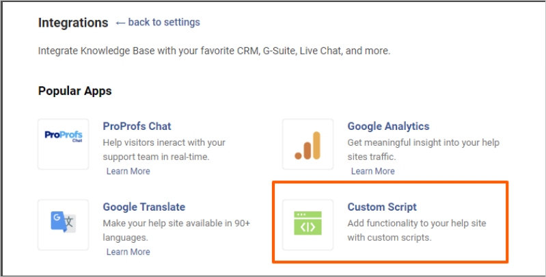Screen dimensions: 546x277
Task: Click the Google Translate heading link
Action: point(144,207)
